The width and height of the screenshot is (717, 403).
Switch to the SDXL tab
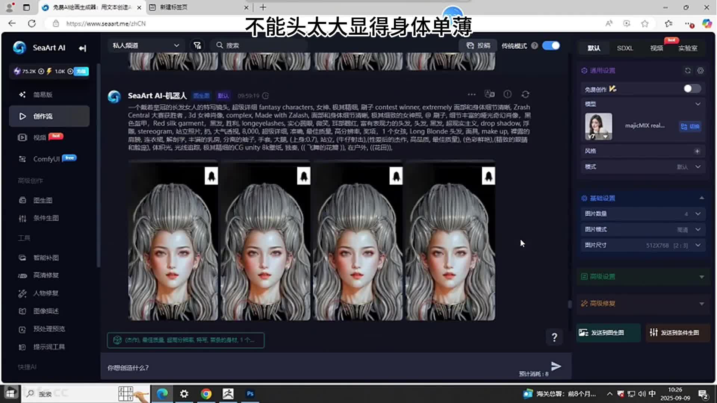tap(625, 48)
